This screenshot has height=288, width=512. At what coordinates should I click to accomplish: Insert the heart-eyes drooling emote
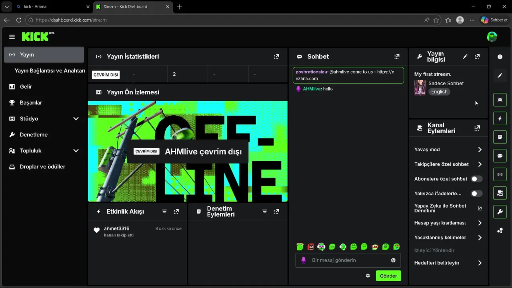[396, 247]
